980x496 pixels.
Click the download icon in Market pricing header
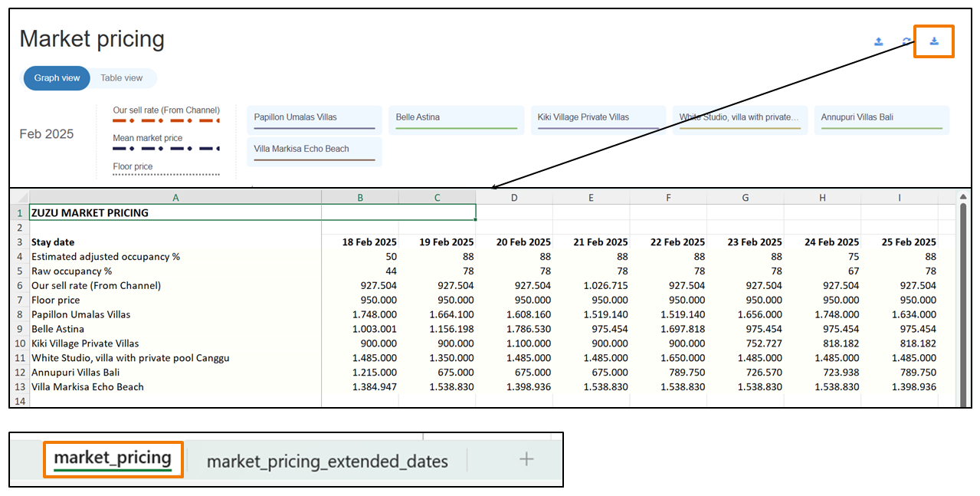pos(934,41)
